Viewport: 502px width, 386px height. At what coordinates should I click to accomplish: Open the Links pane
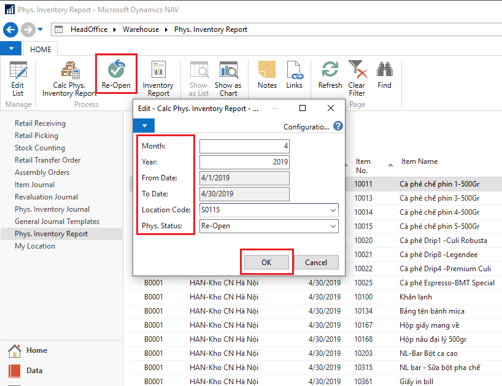[294, 75]
